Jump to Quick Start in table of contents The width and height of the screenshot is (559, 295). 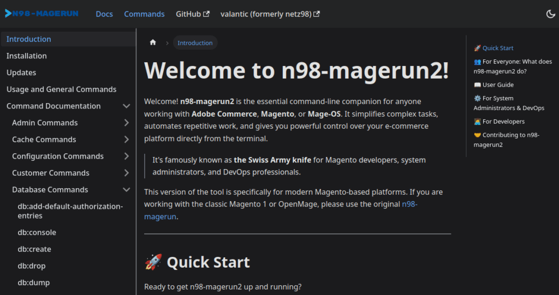coord(493,48)
